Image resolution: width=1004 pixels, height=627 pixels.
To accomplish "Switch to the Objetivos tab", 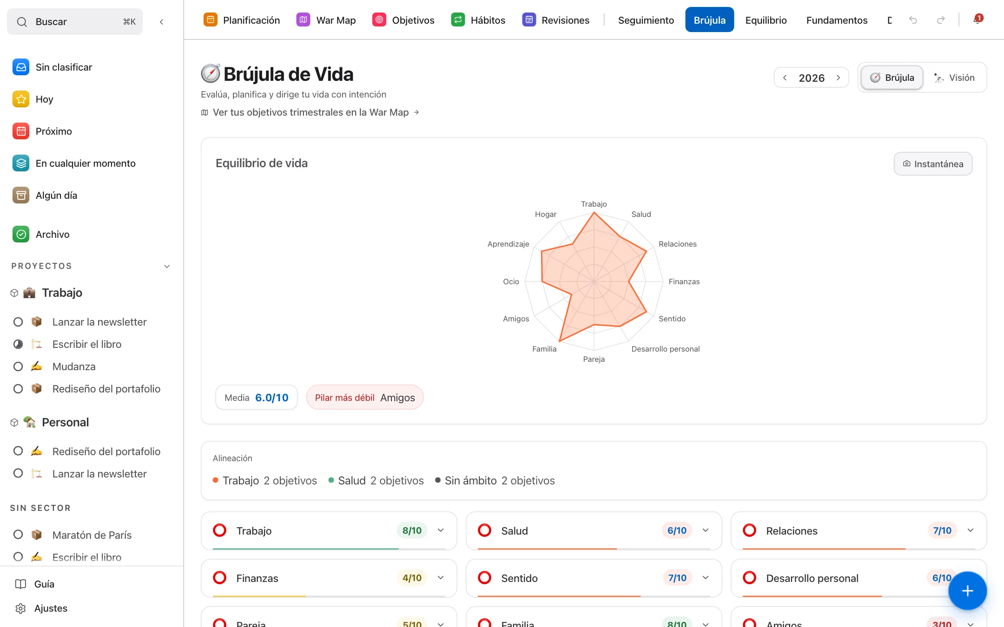I will pyautogui.click(x=403, y=20).
